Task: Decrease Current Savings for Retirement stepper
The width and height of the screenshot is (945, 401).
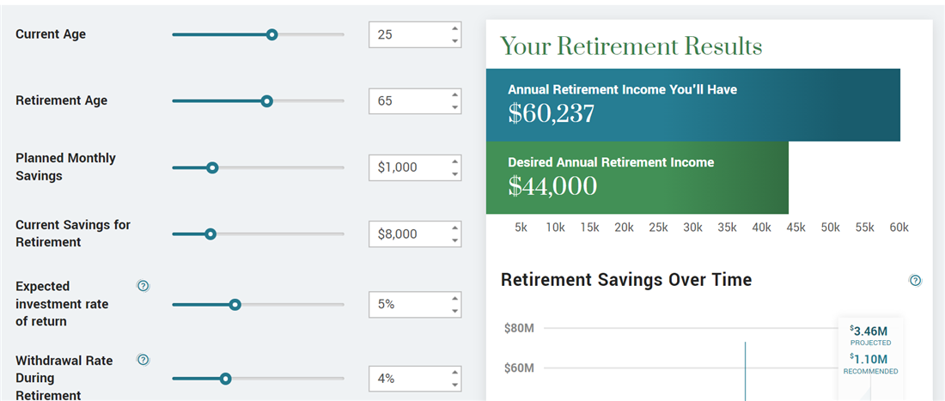Action: [x=454, y=240]
